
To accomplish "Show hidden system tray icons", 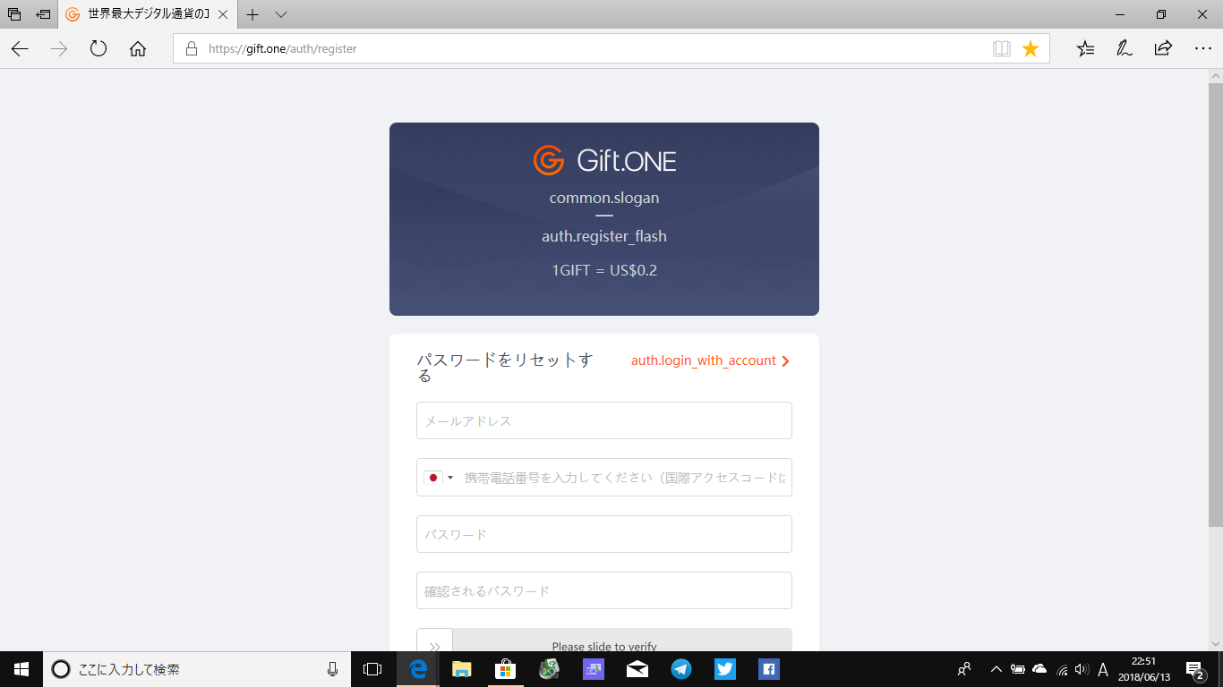I will pos(996,669).
